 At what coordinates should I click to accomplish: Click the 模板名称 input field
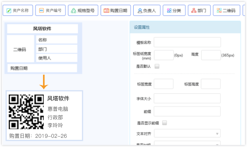(187, 42)
